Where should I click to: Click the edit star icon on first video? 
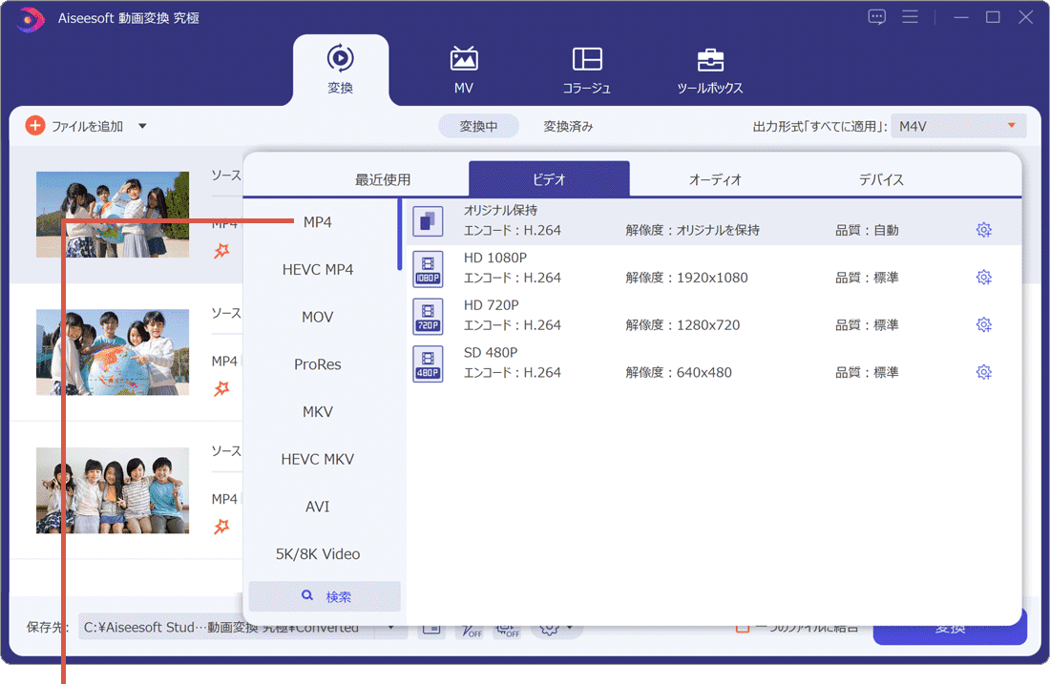[221, 251]
